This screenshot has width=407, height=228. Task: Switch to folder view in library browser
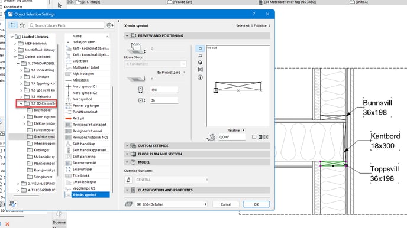tap(13, 25)
